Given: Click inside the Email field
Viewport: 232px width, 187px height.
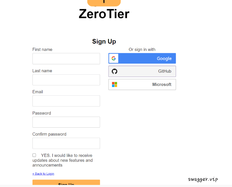Looking at the screenshot, I should pos(66,101).
